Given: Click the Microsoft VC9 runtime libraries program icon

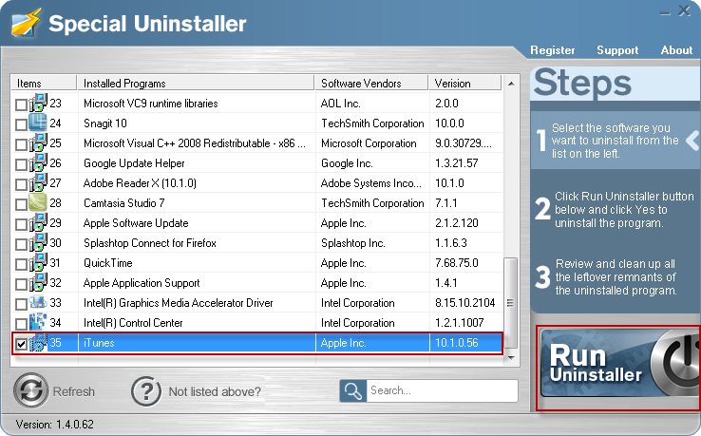Looking at the screenshot, I should click(38, 103).
